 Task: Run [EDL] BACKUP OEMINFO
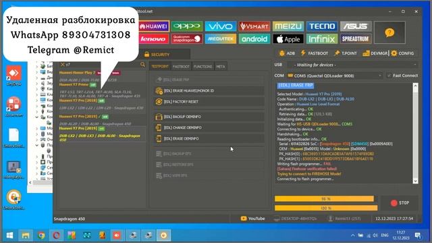tap(209, 117)
